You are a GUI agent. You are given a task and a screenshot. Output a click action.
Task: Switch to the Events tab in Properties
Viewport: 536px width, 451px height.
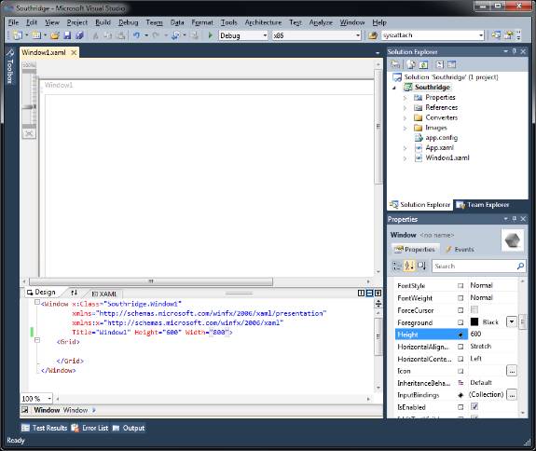click(460, 250)
